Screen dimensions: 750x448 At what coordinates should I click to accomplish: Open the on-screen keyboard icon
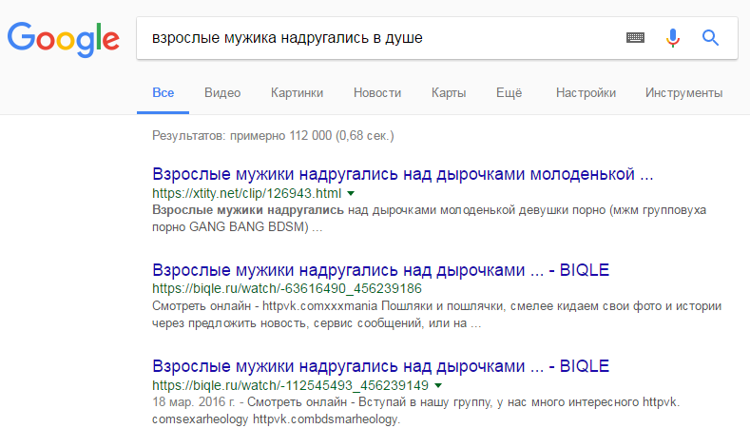coord(635,37)
